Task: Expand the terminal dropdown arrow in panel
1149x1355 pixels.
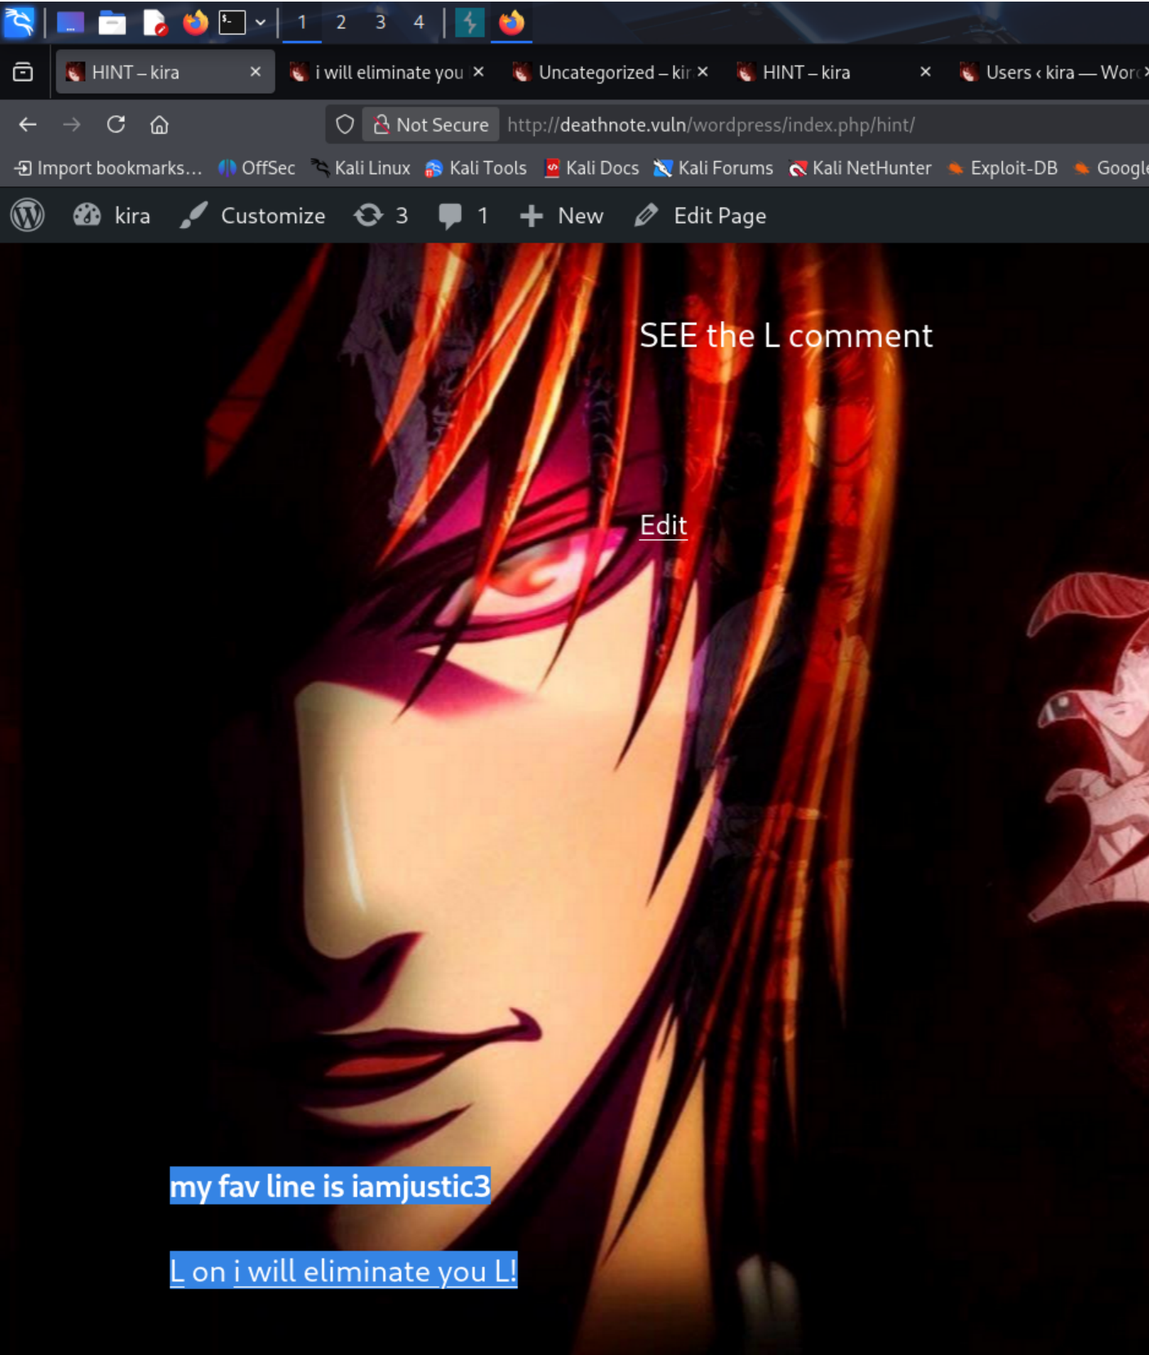Action: (261, 23)
